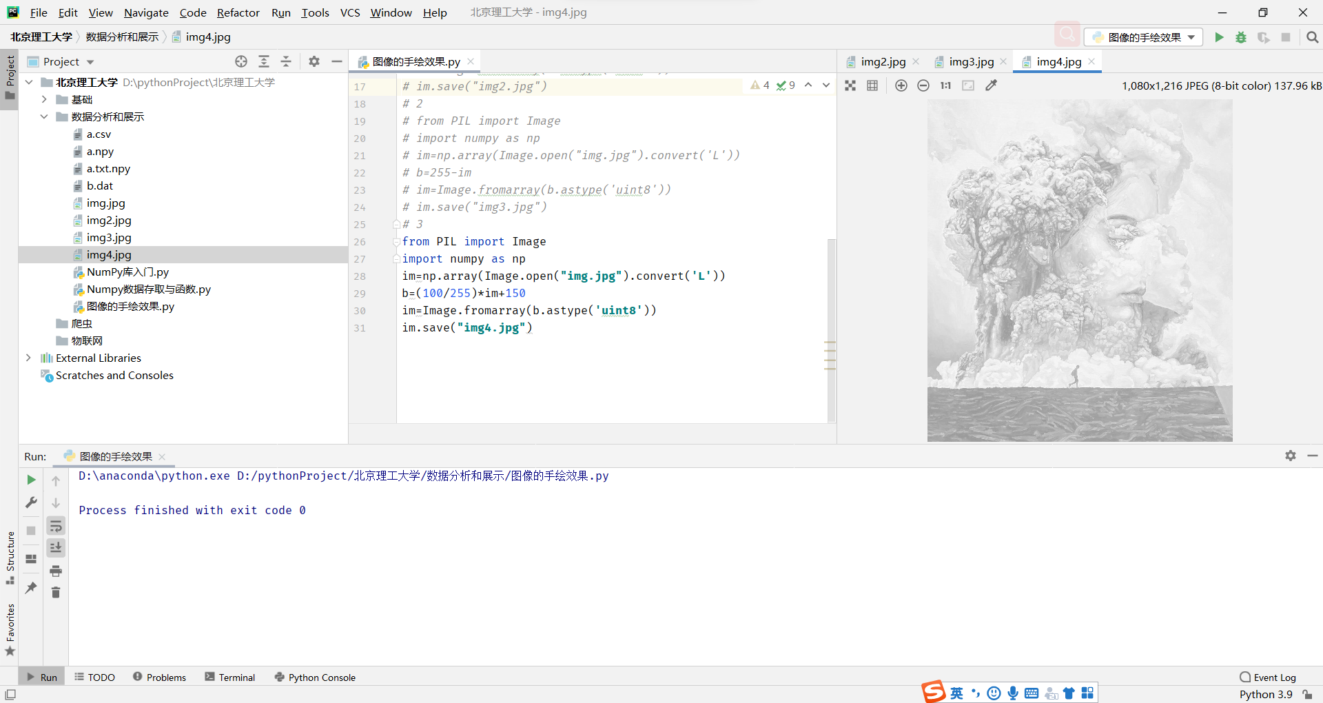
Task: Zoom out on the image viewer
Action: (x=923, y=85)
